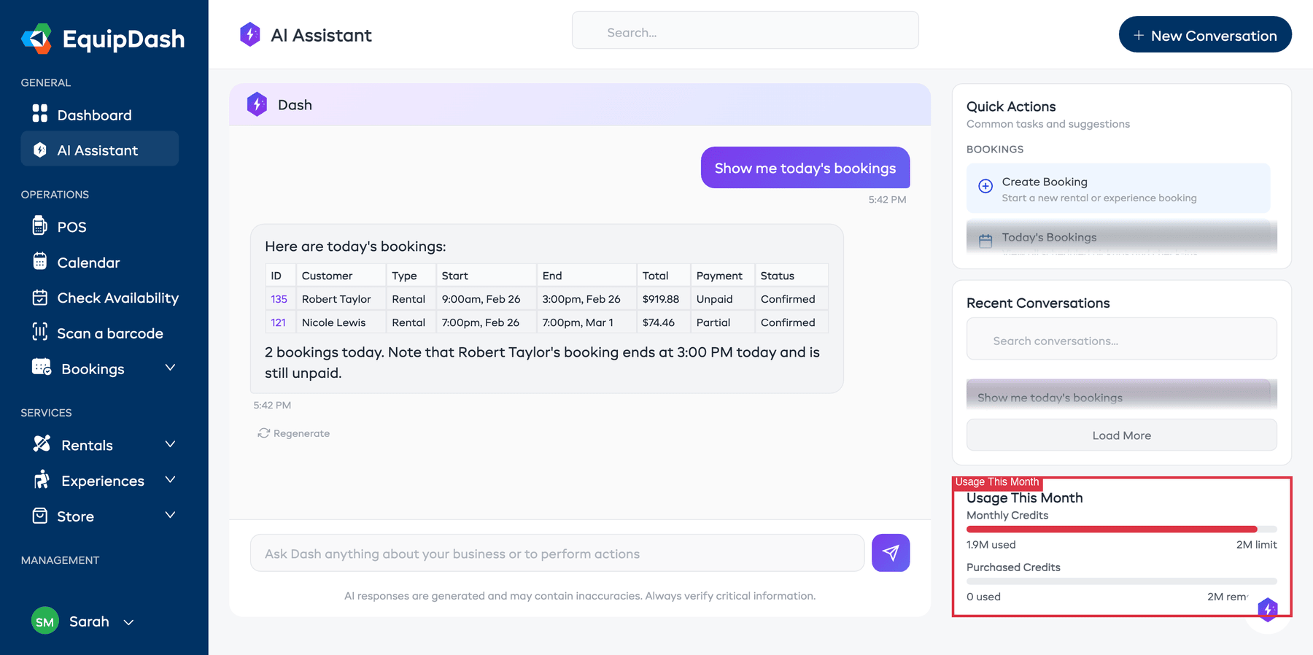Send the message with paper plane button

click(x=891, y=553)
